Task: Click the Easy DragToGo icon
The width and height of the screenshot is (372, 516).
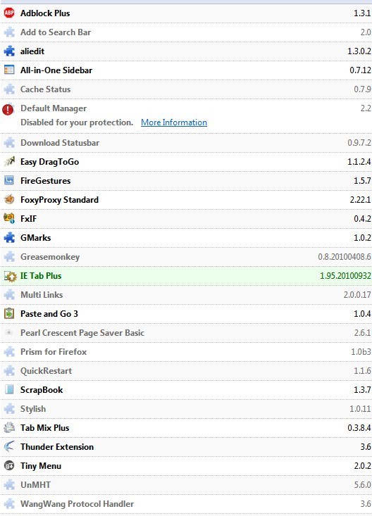Action: pyautogui.click(x=9, y=162)
